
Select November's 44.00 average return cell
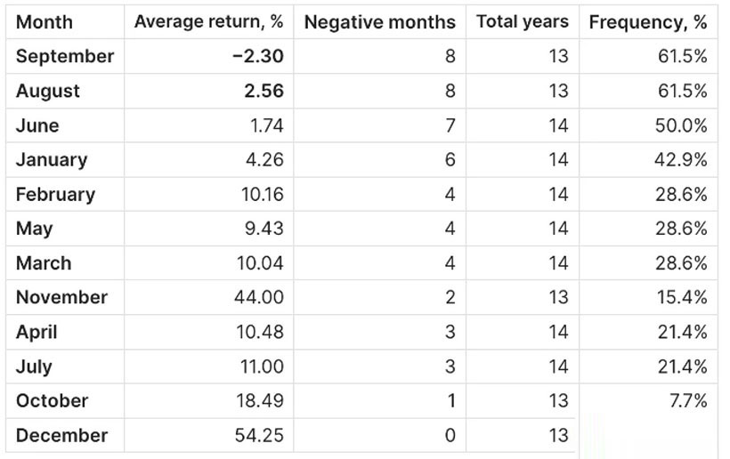point(258,298)
